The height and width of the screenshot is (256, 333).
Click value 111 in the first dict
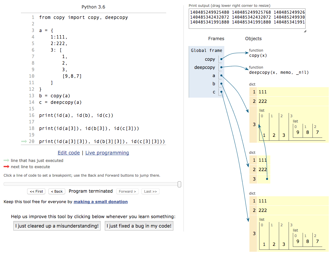click(262, 92)
